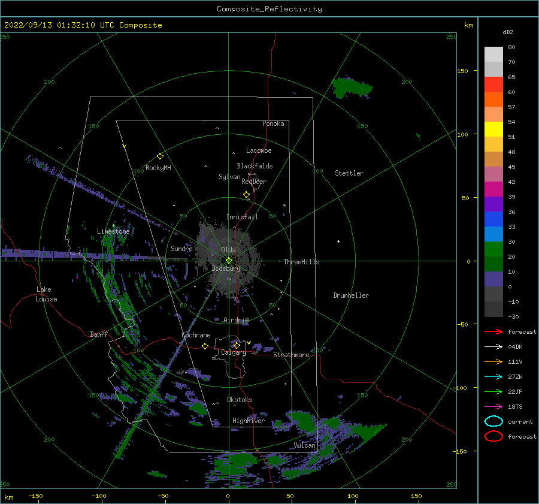Click the blue 36-33 dBZ color swatch
Viewport: 539px width, 504px height.
(x=493, y=219)
